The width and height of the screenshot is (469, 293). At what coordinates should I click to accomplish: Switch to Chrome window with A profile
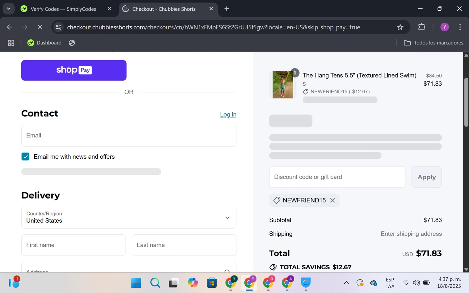point(287,283)
